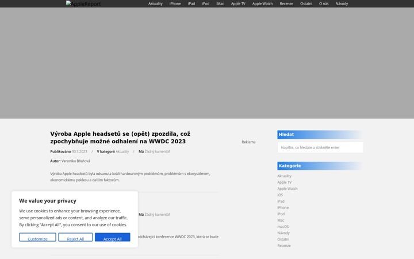Open the Aktuality menu item
The width and height of the screenshot is (414, 259).
pos(155,3)
